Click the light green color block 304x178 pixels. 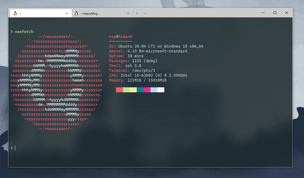tap(126, 90)
